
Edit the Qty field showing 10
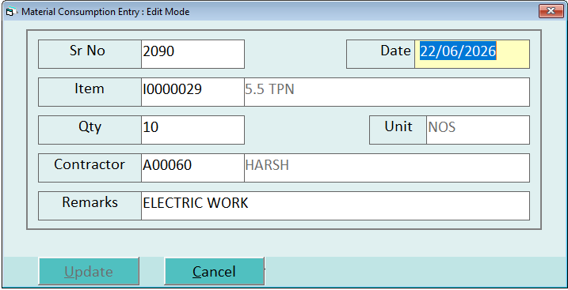click(193, 130)
